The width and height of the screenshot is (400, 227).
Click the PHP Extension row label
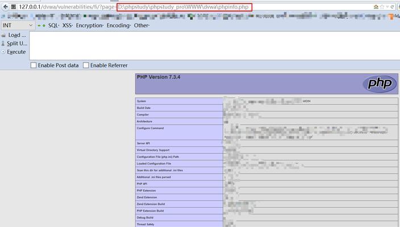[146, 191]
